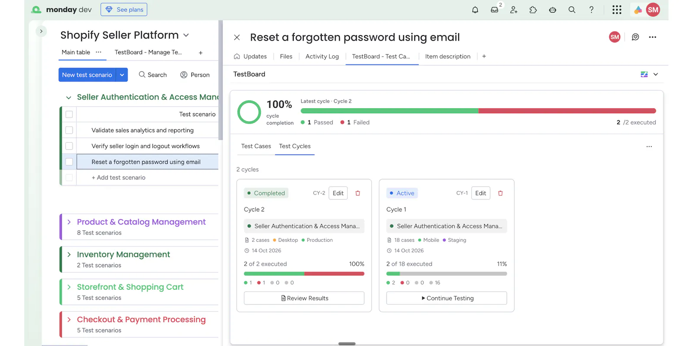Open three-dot options beside Test Cycles
This screenshot has height=346, width=693.
(x=649, y=147)
